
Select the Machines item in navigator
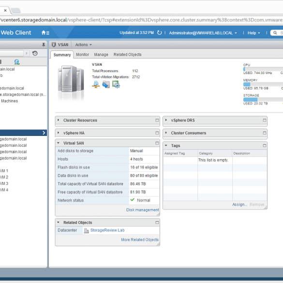tap(9, 101)
